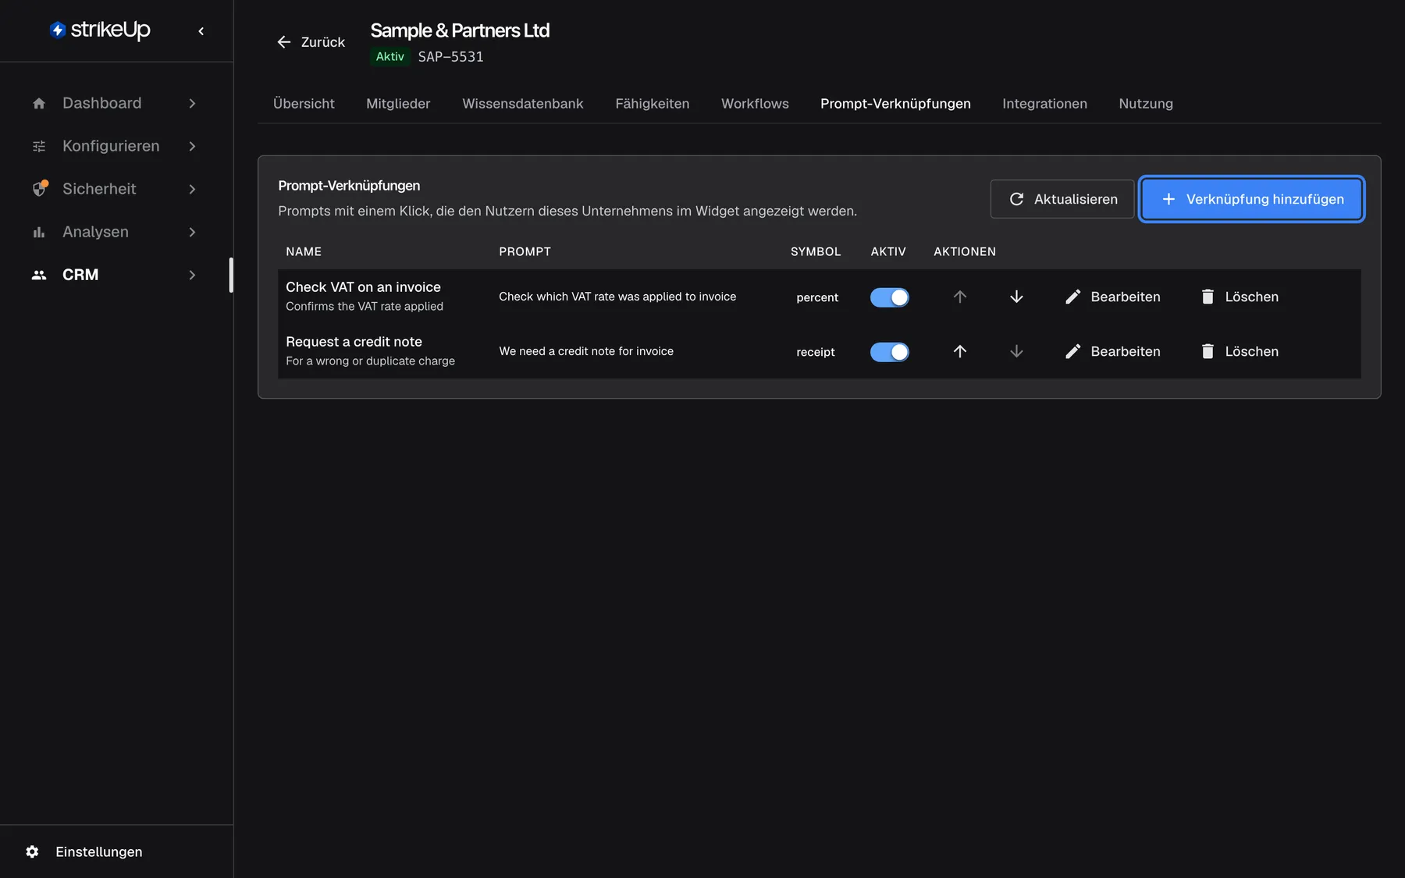Click the Aktiv status badge
Image resolution: width=1405 pixels, height=878 pixels.
[389, 56]
